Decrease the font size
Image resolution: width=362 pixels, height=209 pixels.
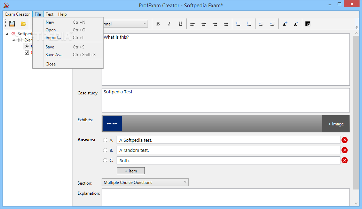296,24
